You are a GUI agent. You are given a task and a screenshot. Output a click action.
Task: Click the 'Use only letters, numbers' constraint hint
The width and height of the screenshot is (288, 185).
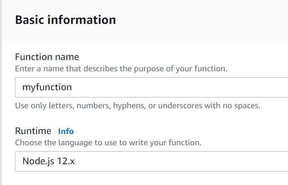[x=138, y=106]
